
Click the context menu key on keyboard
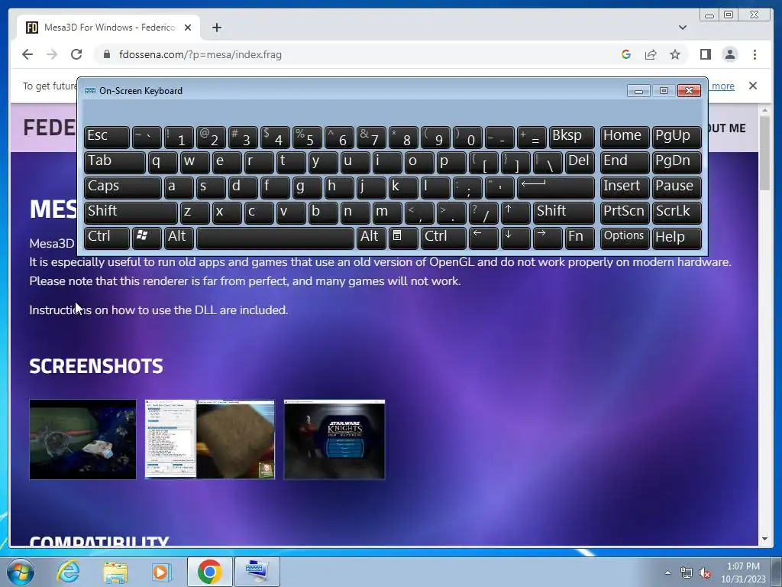[403, 237]
